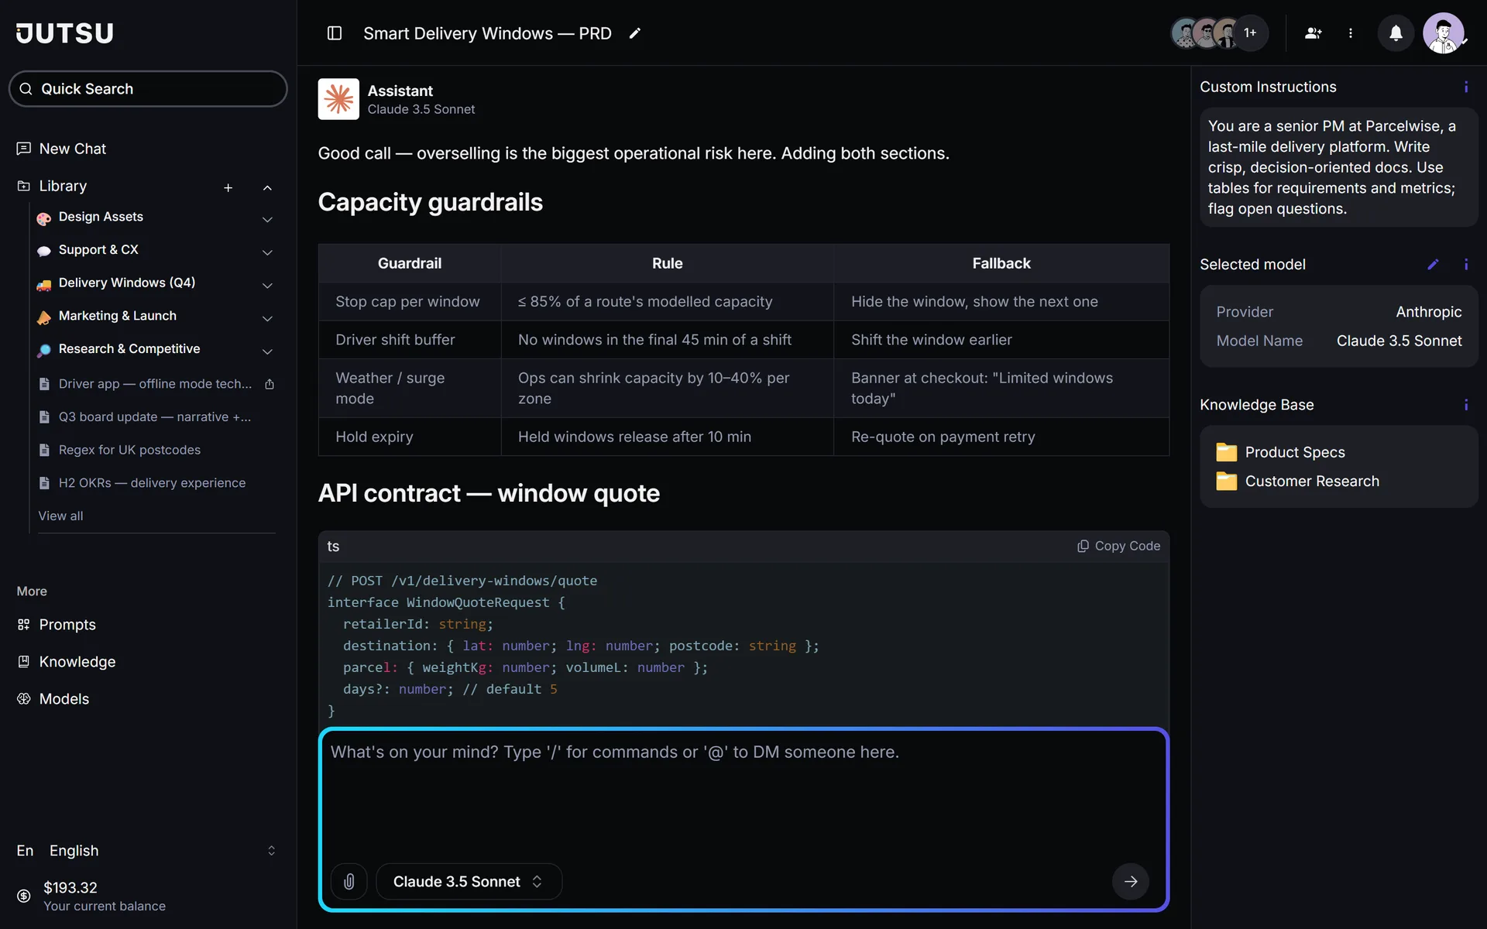
Task: Open the Claude 3.5 Sonnet model selector
Action: (469, 882)
